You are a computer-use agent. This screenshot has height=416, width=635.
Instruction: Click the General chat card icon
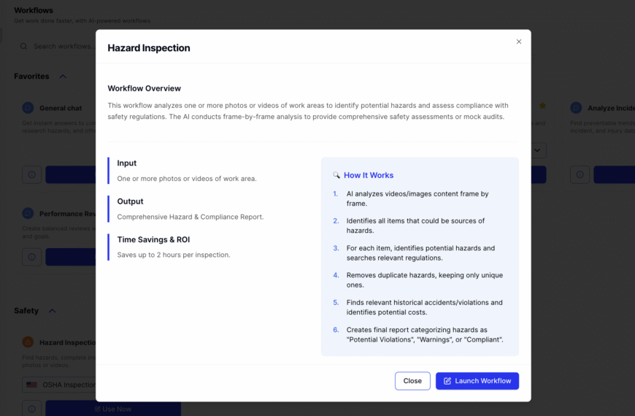28,108
